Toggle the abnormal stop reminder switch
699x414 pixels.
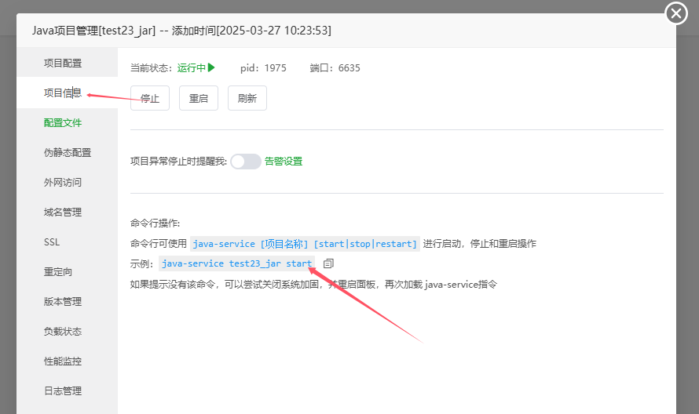pos(246,162)
